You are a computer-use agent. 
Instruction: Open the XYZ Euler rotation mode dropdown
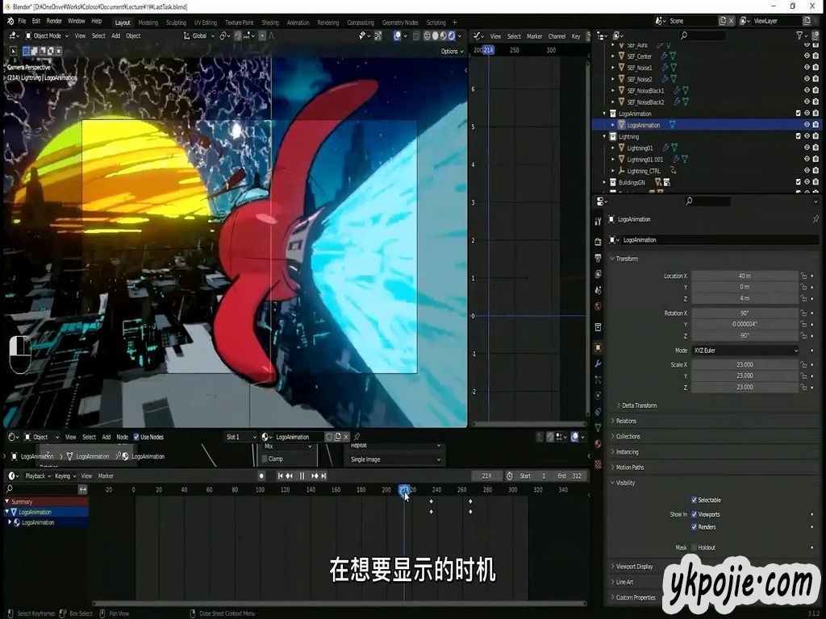click(x=745, y=351)
